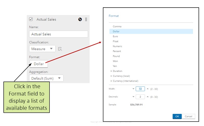Click the Name field containing Actual Sales
Viewport: 204px width, 126px height.
pos(58,34)
